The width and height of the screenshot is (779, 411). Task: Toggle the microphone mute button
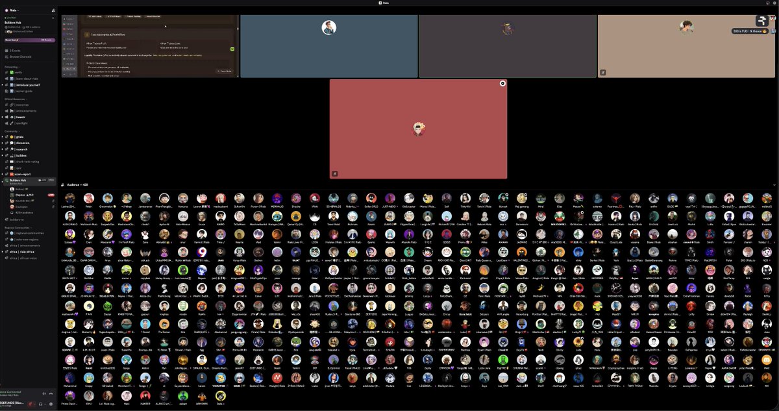point(30,404)
